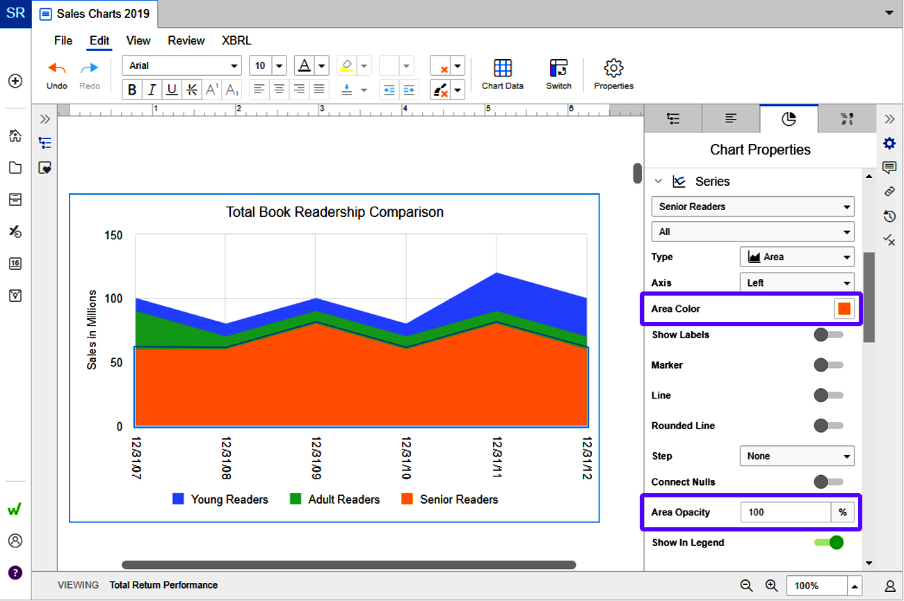This screenshot has height=601, width=904.
Task: Collapse right panel with double chevron
Action: pyautogui.click(x=889, y=119)
